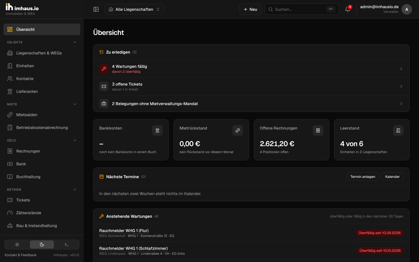The width and height of the screenshot is (419, 262).
Task: Click the Neu button
Action: pyautogui.click(x=250, y=9)
